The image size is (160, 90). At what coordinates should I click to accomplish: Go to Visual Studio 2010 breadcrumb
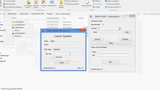point(37,14)
